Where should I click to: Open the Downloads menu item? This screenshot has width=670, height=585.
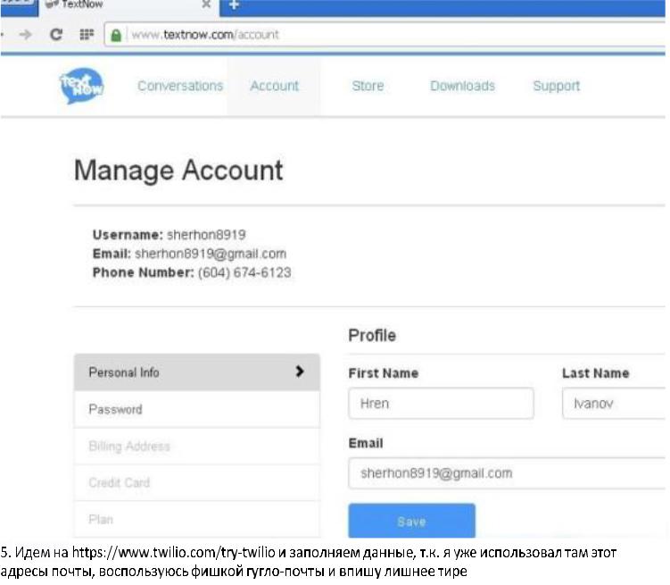tap(463, 86)
